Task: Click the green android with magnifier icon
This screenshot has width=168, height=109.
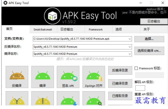Action: pyautogui.click(x=94, y=98)
